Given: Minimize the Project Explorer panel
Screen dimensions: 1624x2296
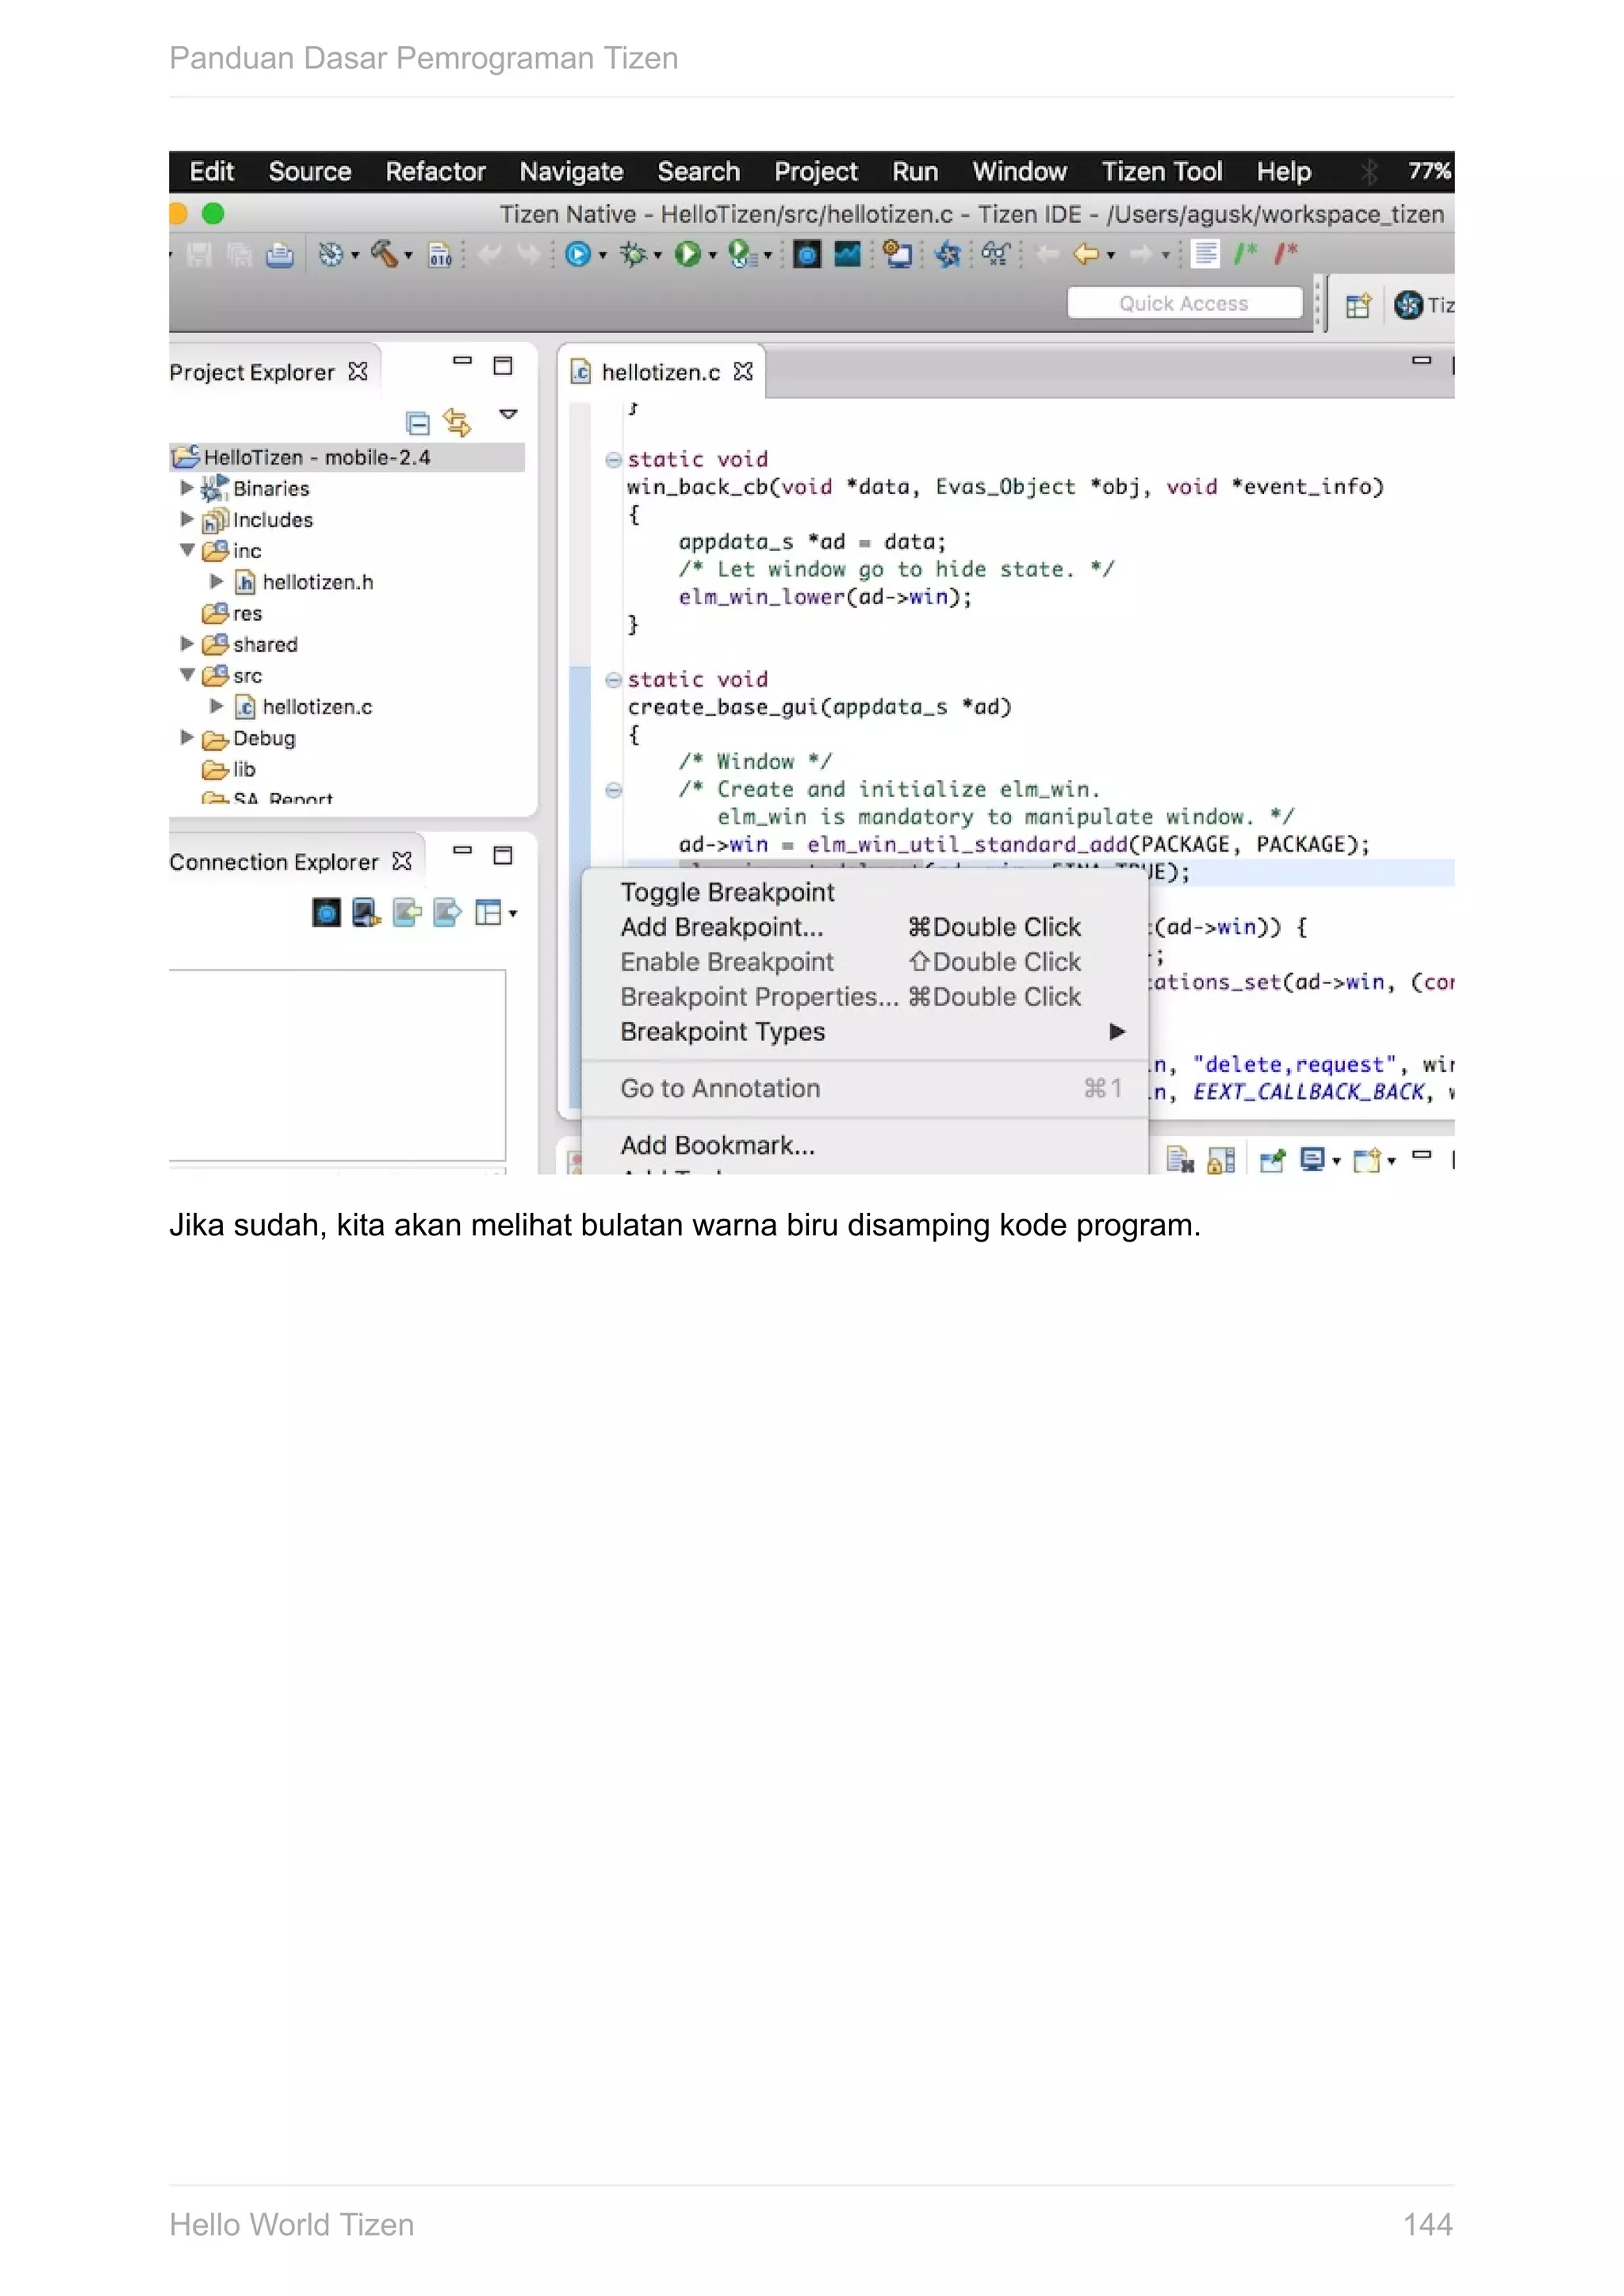Looking at the screenshot, I should tap(462, 361).
